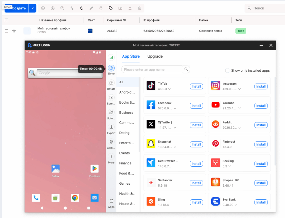Switch to the App Store tab
285x218 pixels.
click(x=131, y=56)
